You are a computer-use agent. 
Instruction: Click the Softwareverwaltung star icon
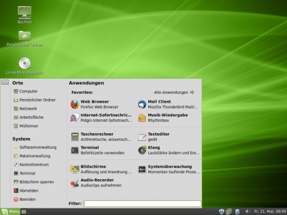tap(16, 148)
